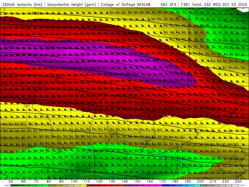
Task: Select the darkest gray swatch starting at 200 knots
Action: (204, 185)
